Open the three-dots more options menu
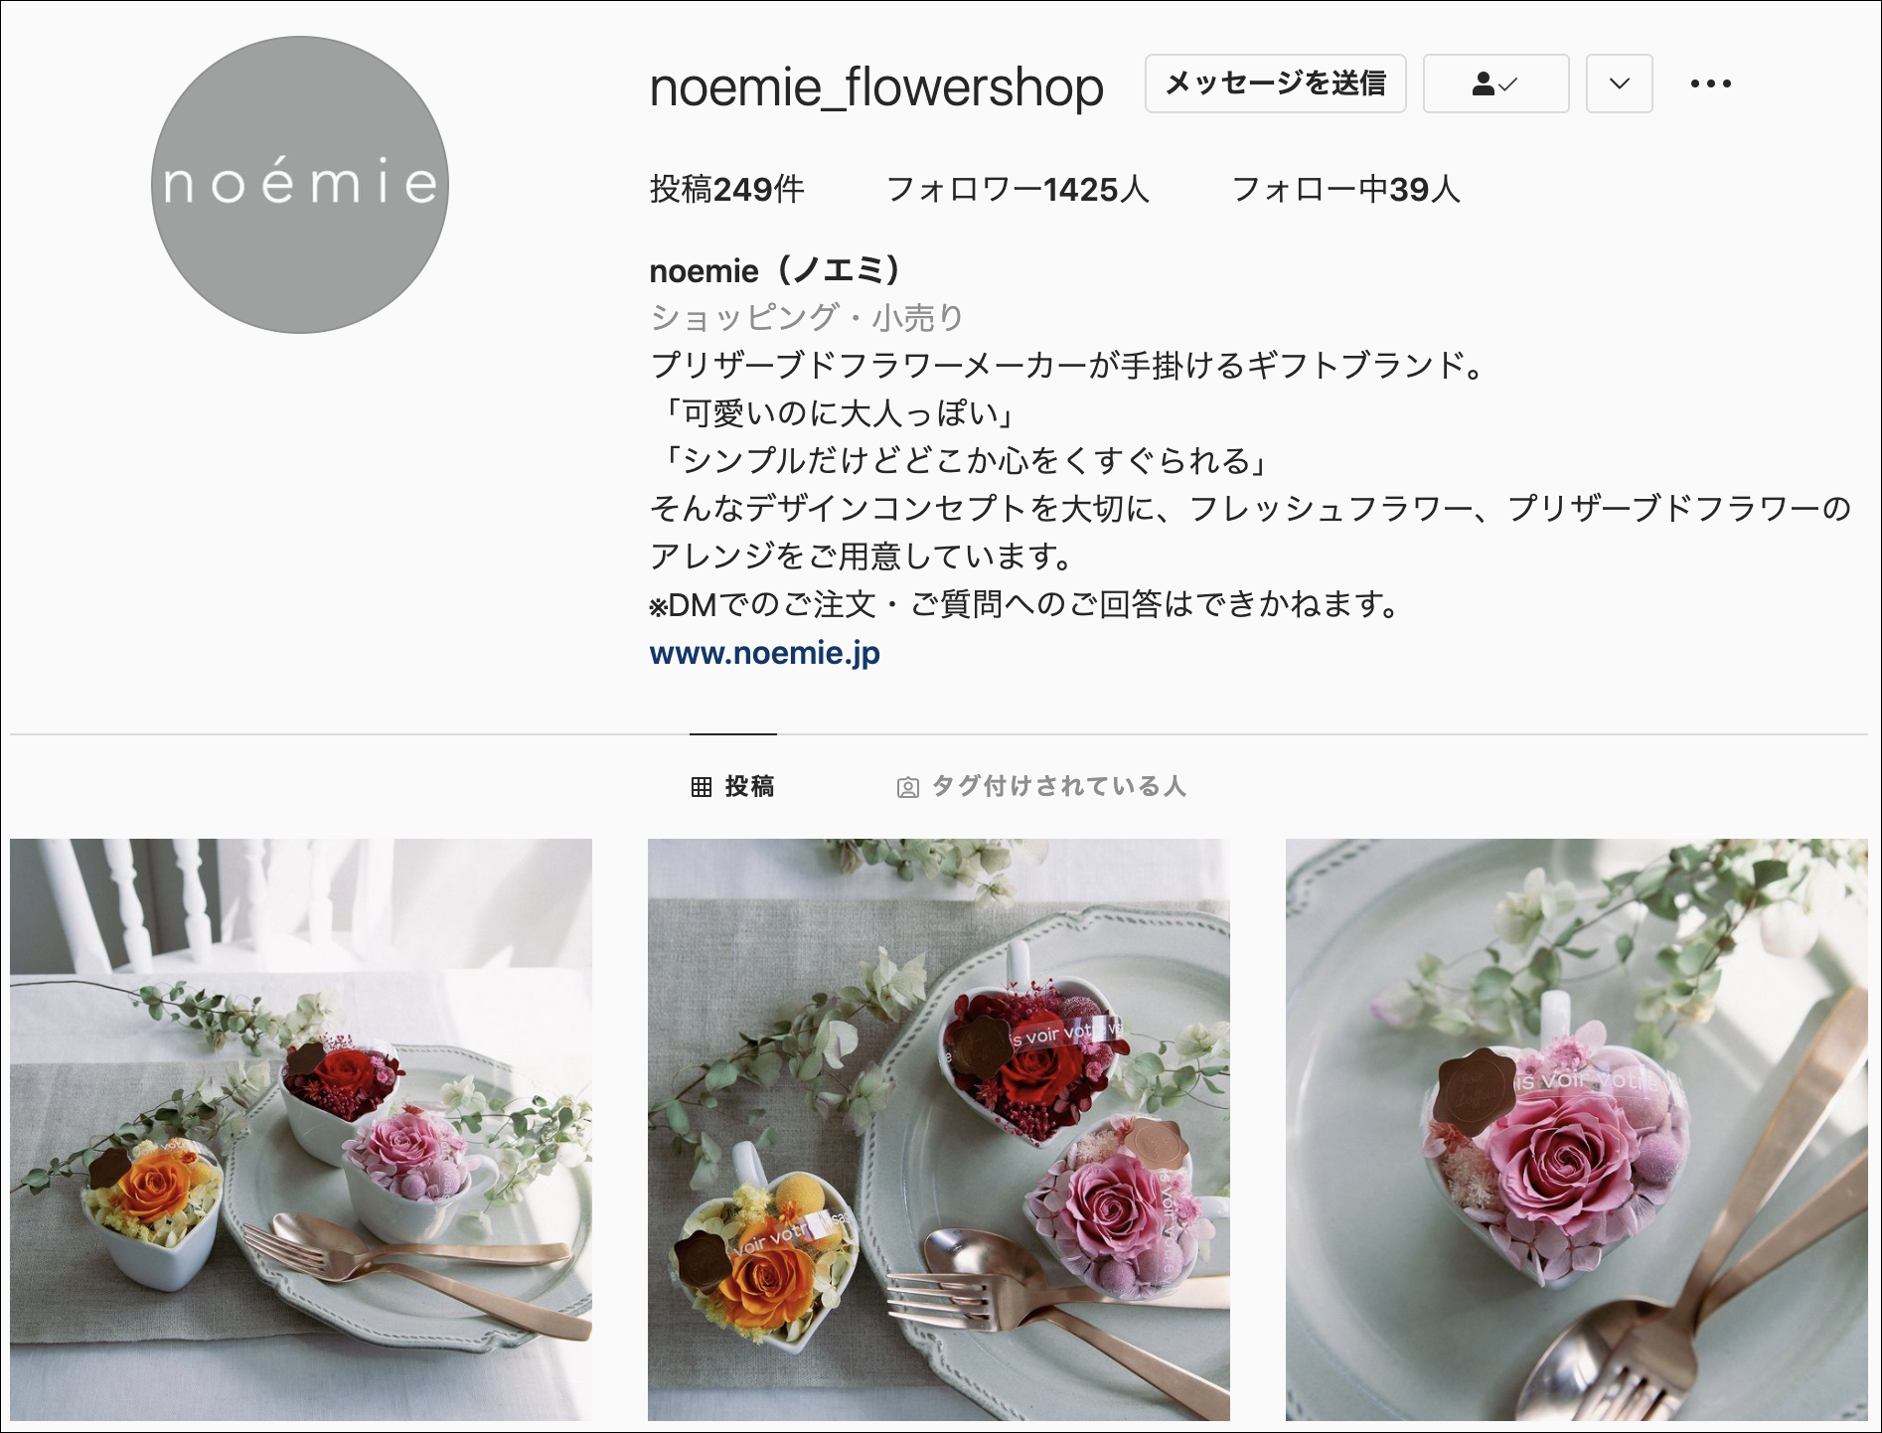 1710,83
